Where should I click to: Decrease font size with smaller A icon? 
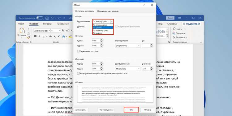point(67,31)
